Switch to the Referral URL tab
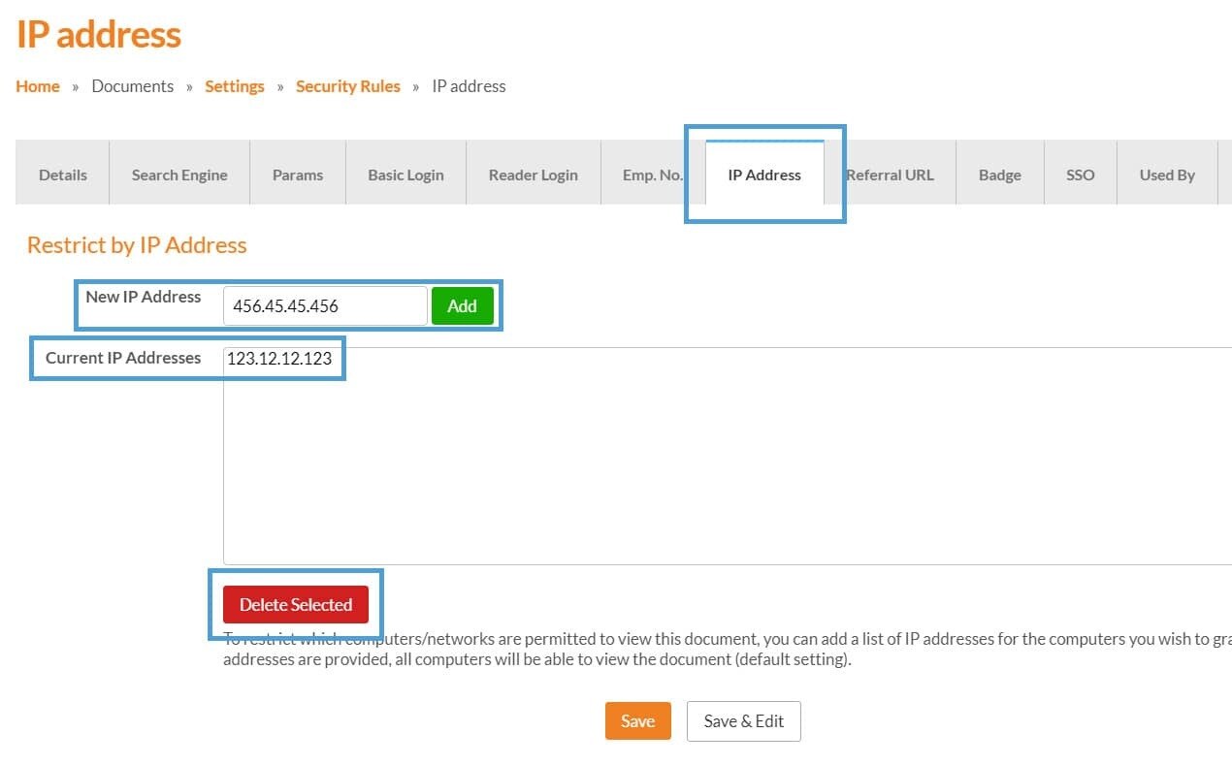The width and height of the screenshot is (1232, 765). click(x=890, y=175)
